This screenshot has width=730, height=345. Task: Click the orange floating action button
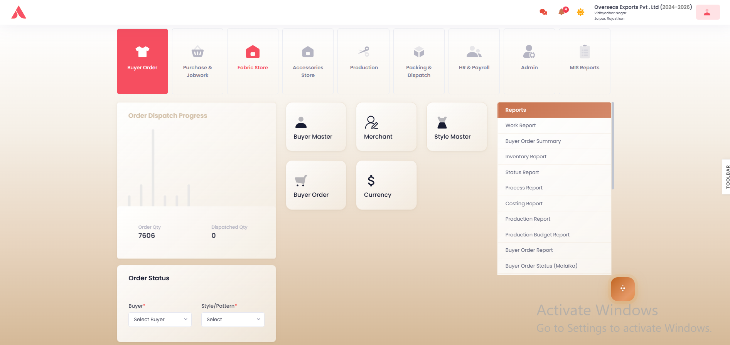click(622, 289)
